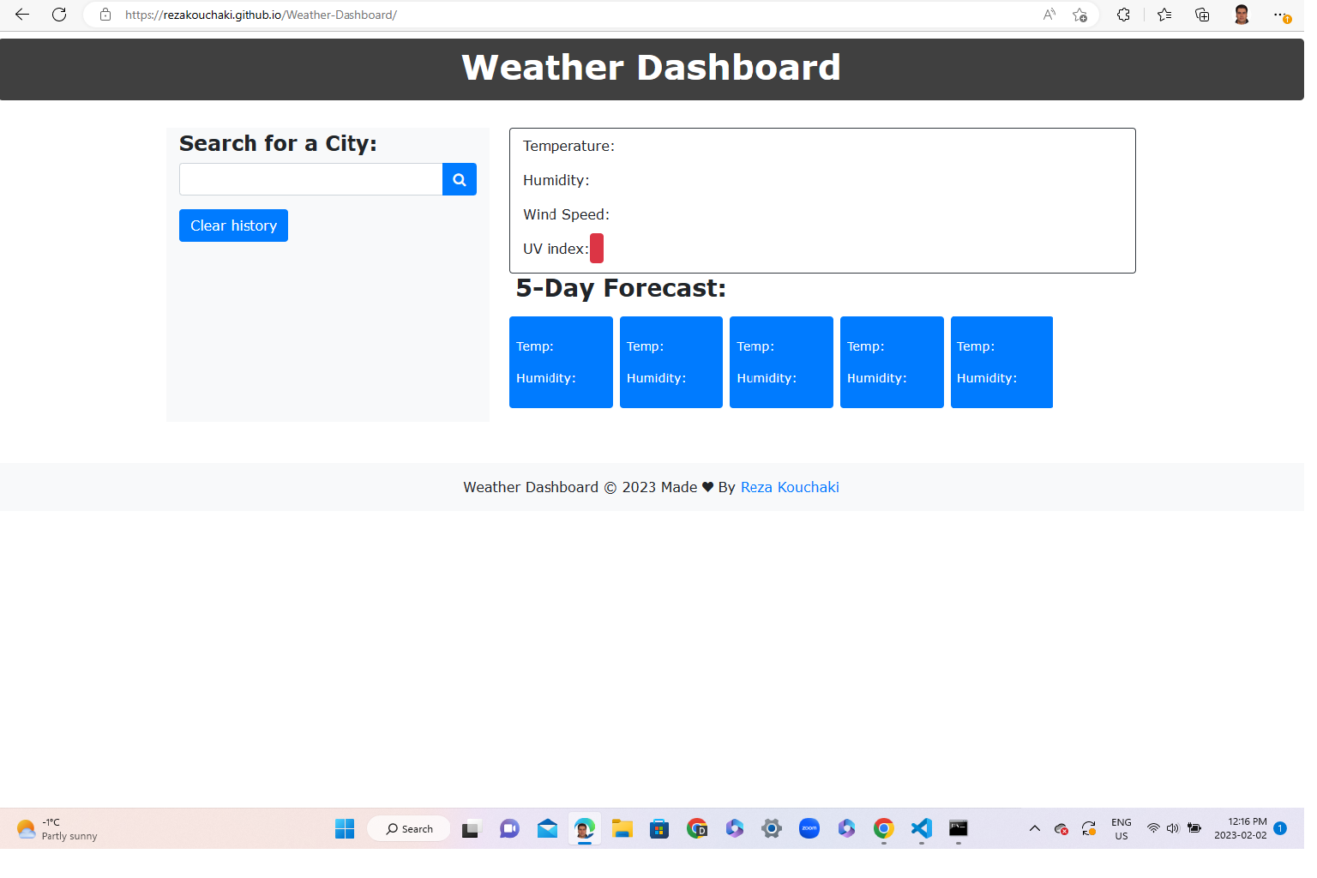The height and width of the screenshot is (878, 1317).
Task: Expand hidden system tray icons
Action: point(1035,828)
